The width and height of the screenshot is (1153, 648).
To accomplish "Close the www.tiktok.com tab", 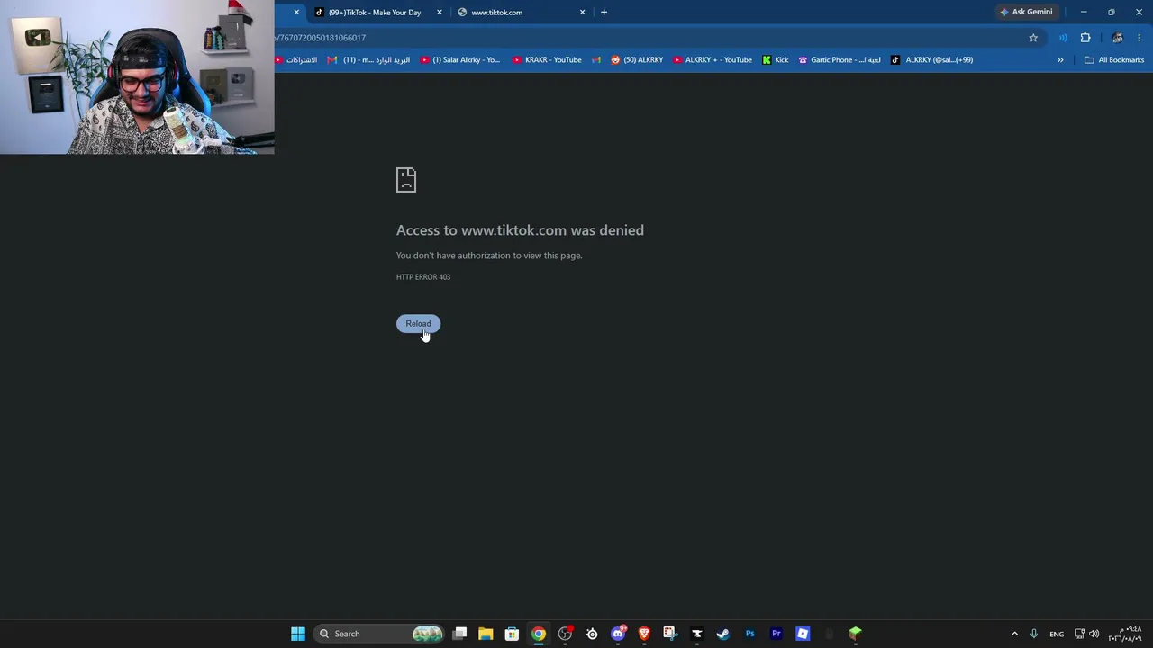I will point(582,13).
